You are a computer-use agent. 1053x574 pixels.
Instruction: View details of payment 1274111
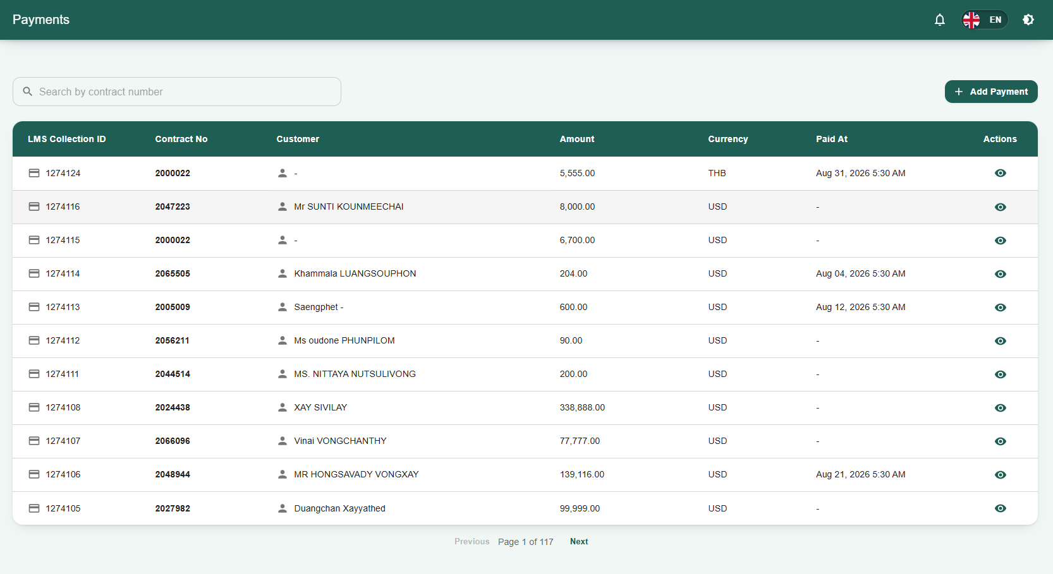point(1000,374)
